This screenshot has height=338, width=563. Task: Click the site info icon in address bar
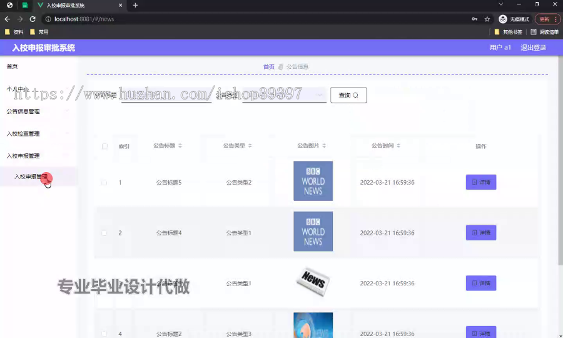click(x=48, y=19)
